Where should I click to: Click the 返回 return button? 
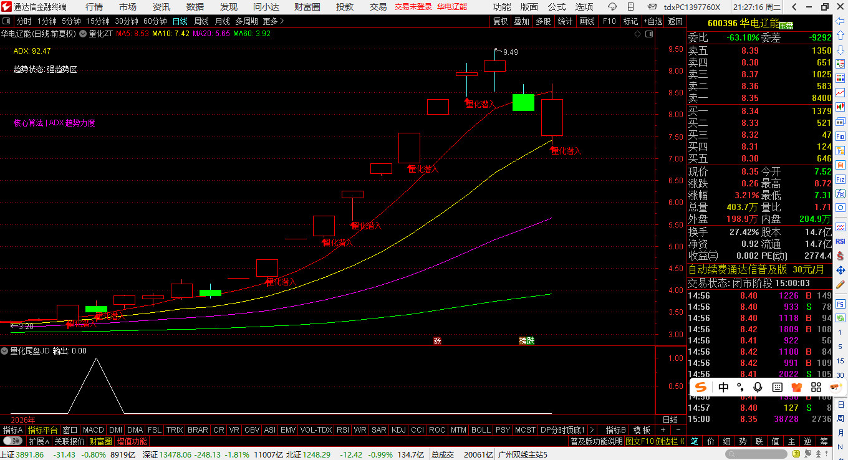pyautogui.click(x=675, y=21)
